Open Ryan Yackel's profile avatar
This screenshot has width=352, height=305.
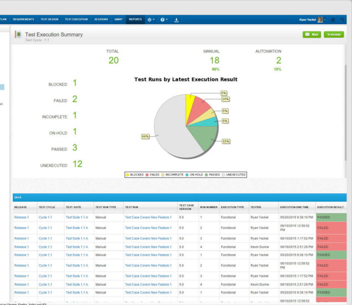pyautogui.click(x=320, y=19)
